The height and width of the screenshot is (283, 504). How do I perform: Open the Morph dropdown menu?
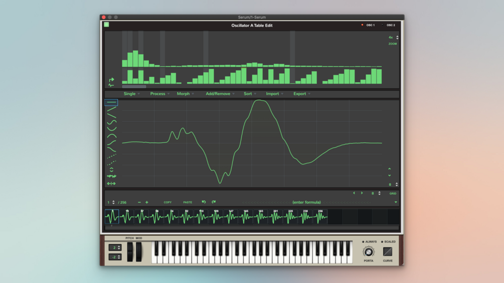coord(185,94)
